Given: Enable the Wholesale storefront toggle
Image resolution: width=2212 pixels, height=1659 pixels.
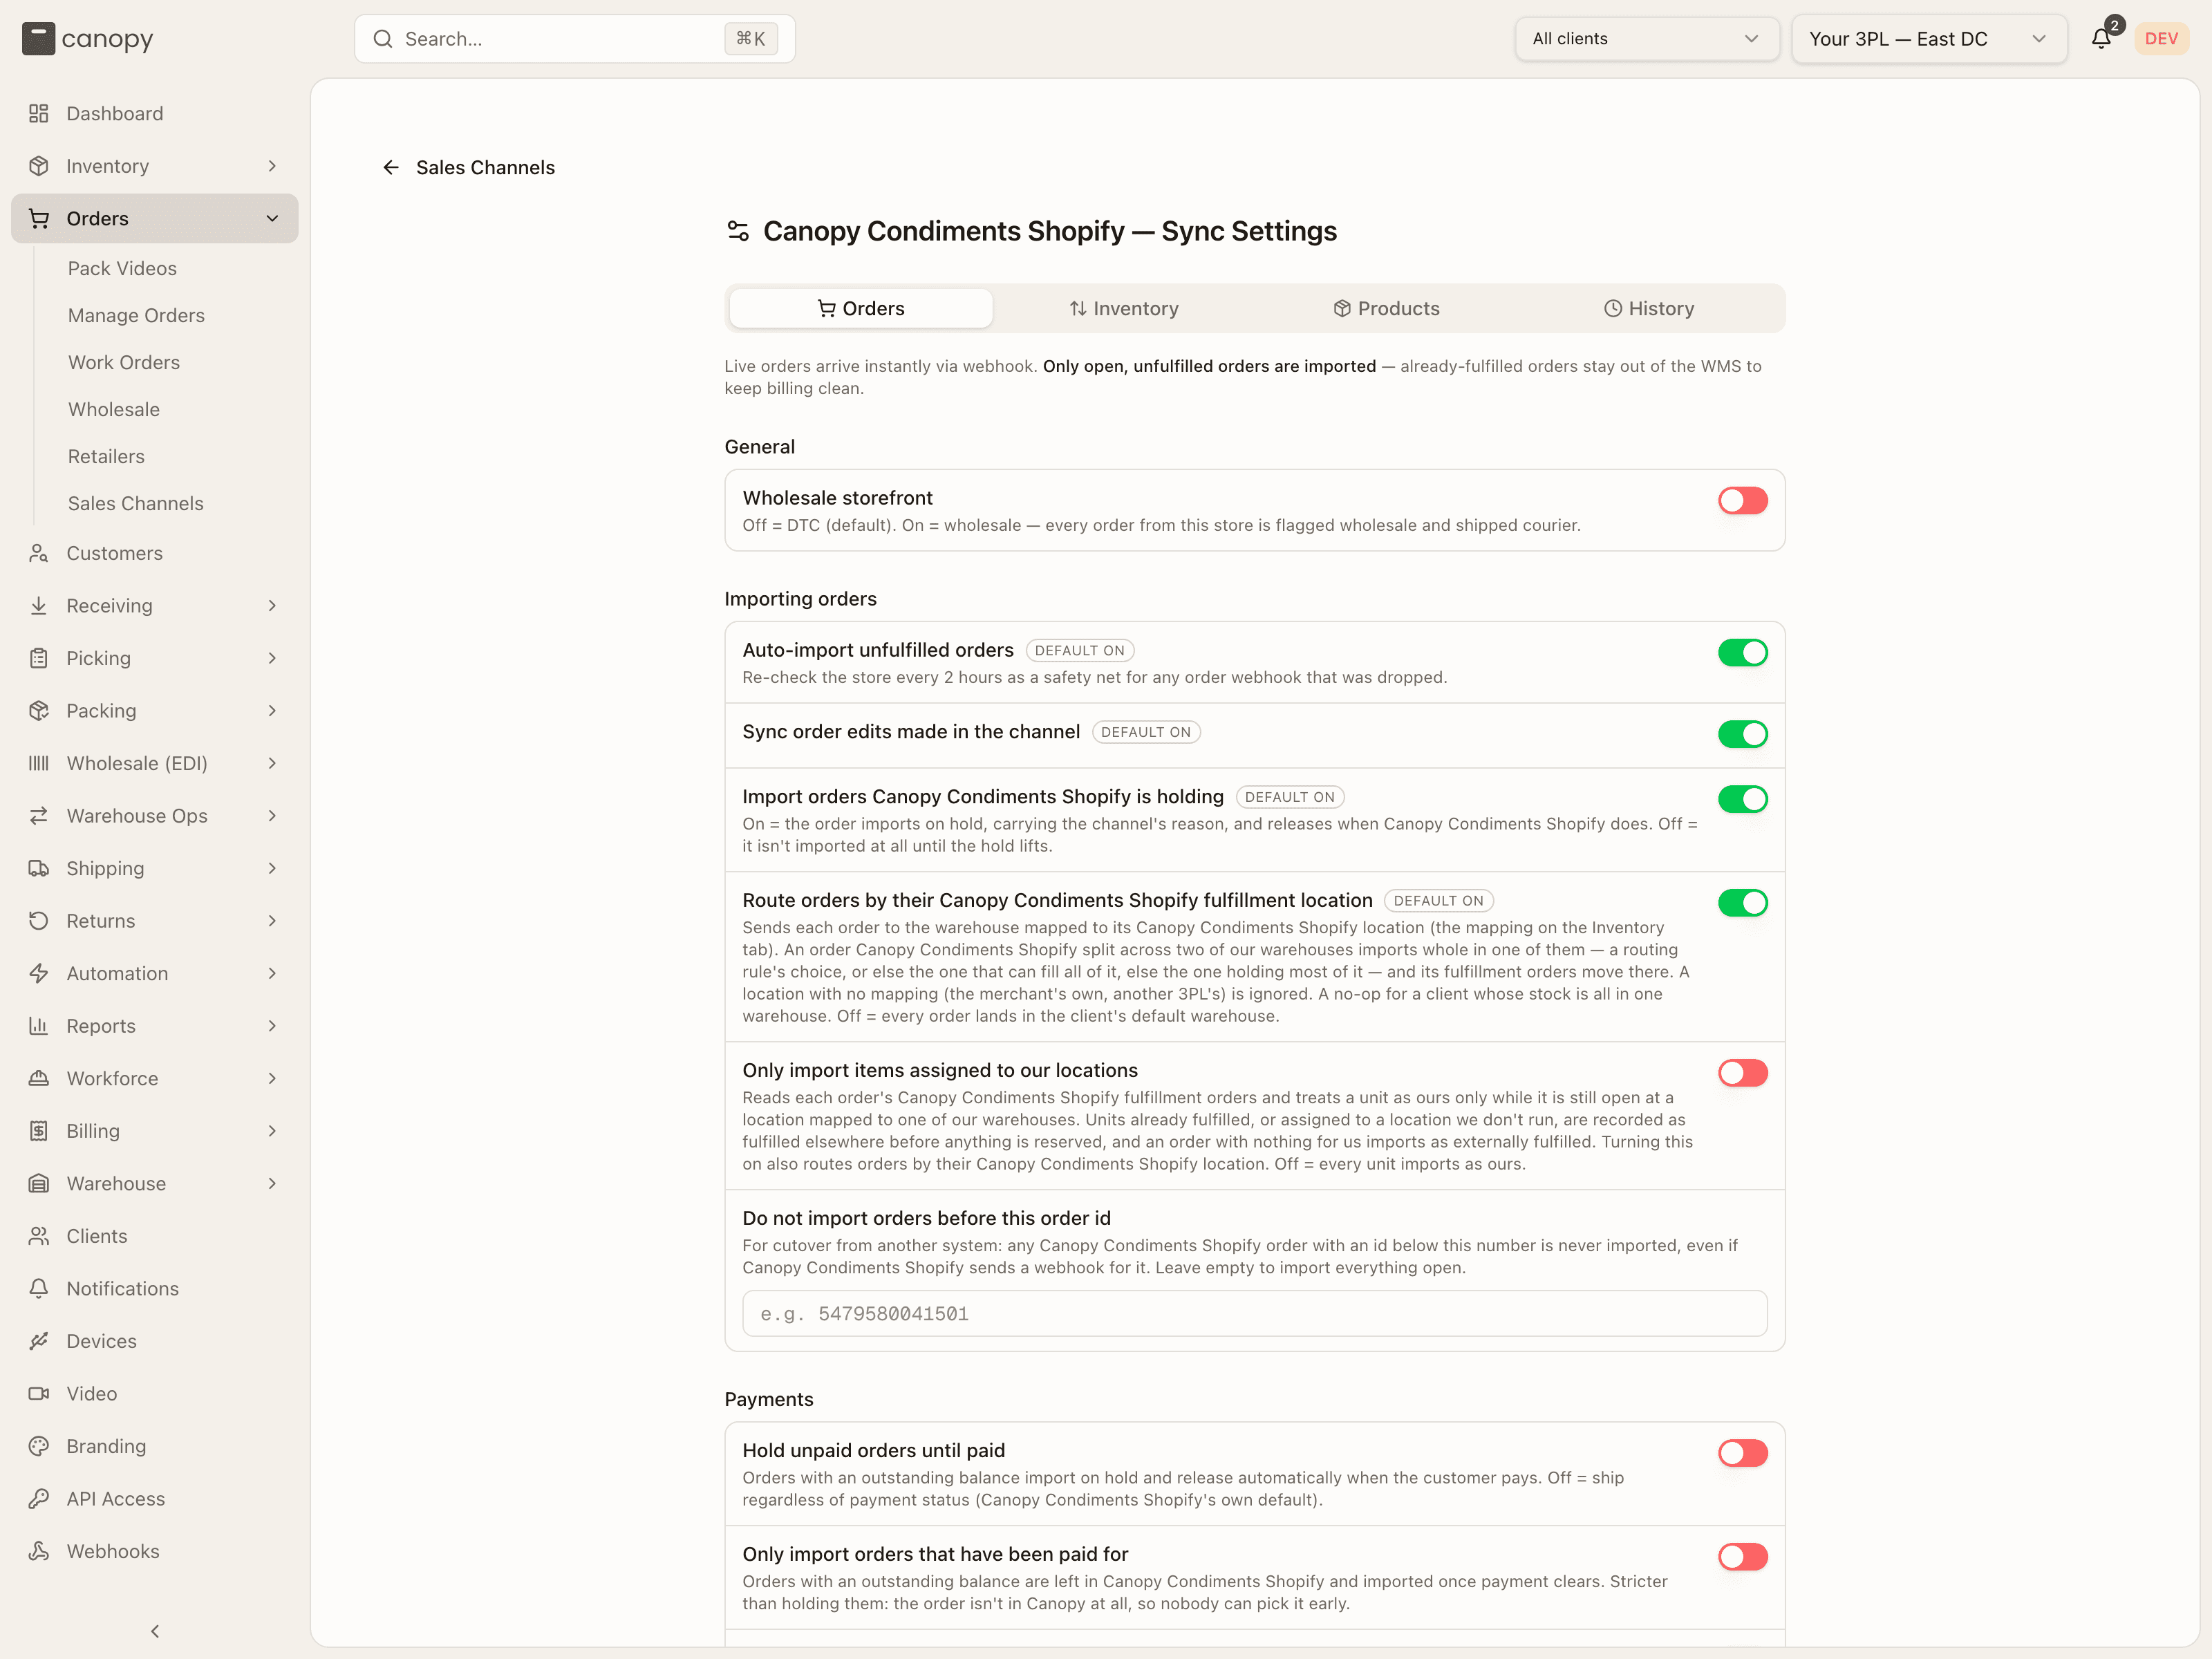Looking at the screenshot, I should click(1742, 500).
